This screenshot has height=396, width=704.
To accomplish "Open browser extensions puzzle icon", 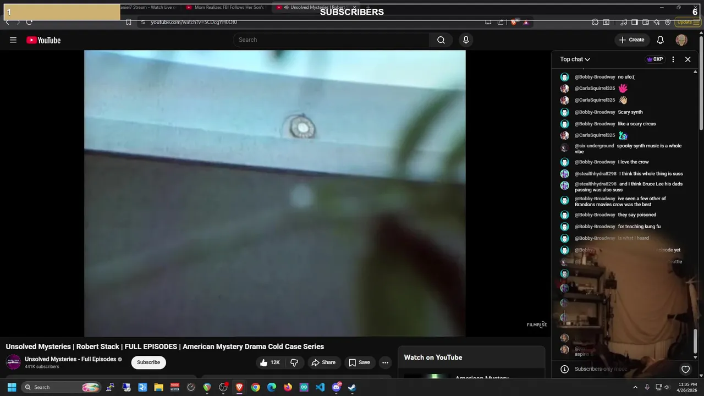I will 595,22.
